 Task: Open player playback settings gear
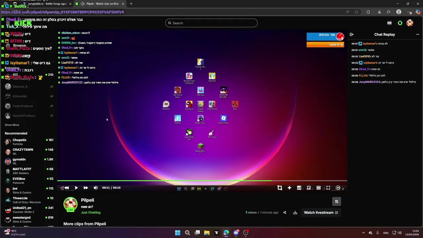pos(338,188)
